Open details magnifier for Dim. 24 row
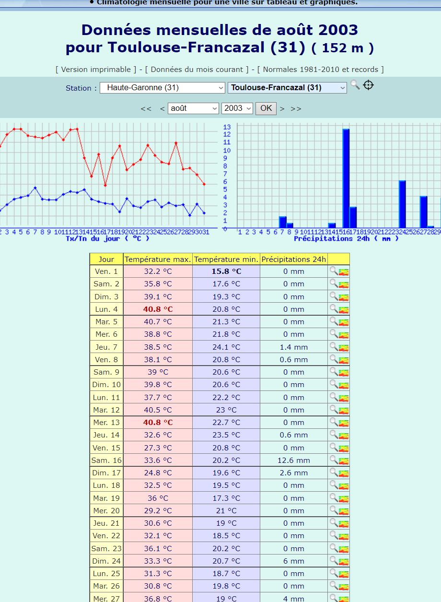441x602 pixels. click(x=334, y=561)
